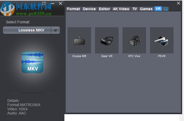Click the pop-out window icon

tap(44, 3)
